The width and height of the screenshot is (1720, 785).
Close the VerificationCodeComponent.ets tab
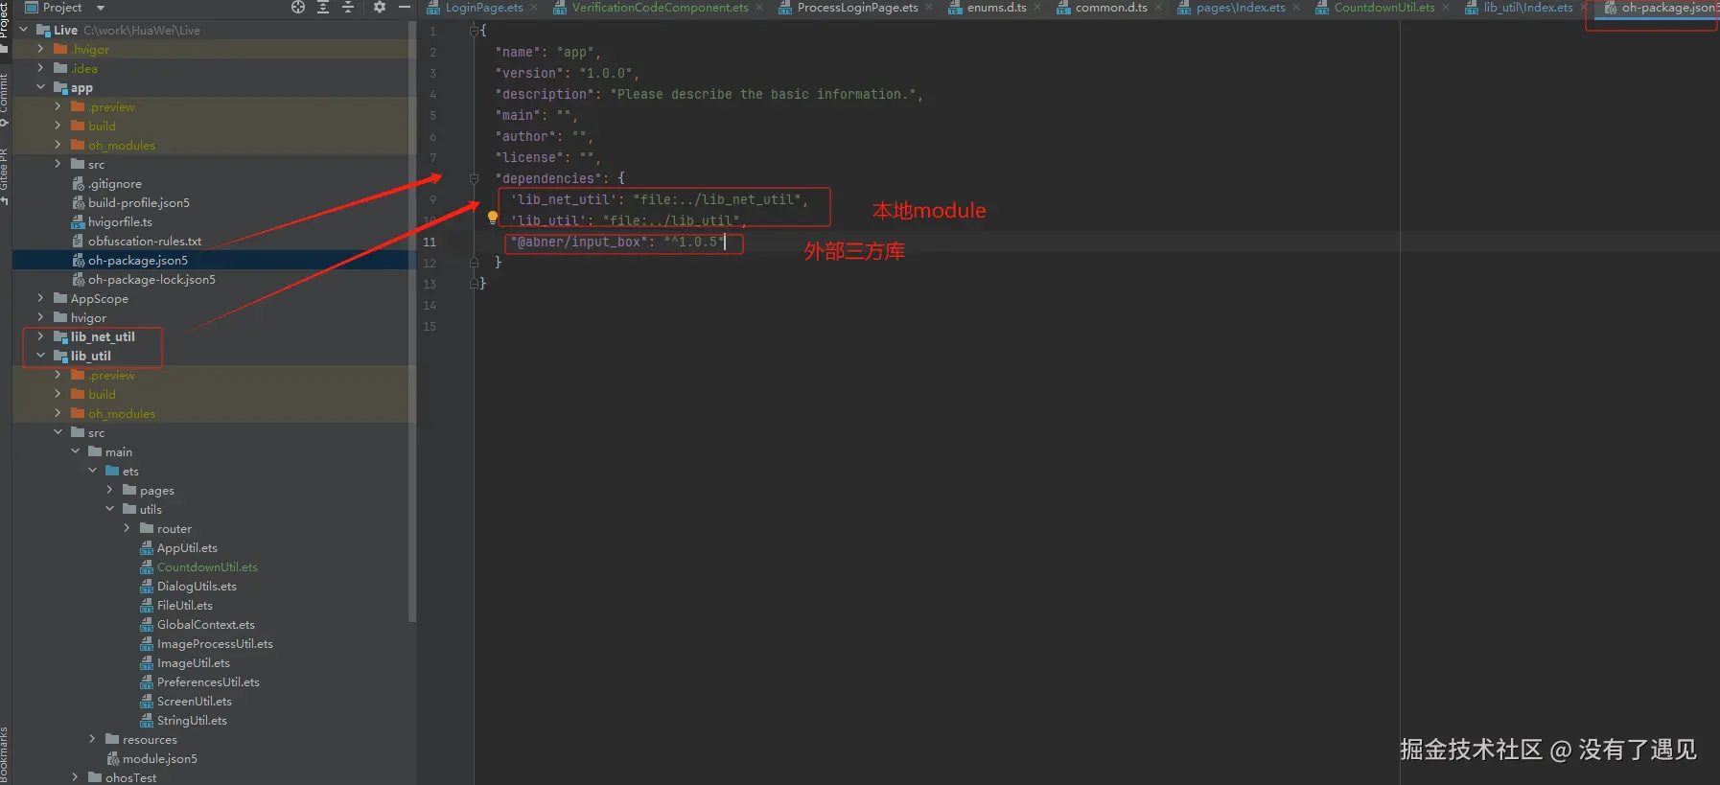[759, 8]
